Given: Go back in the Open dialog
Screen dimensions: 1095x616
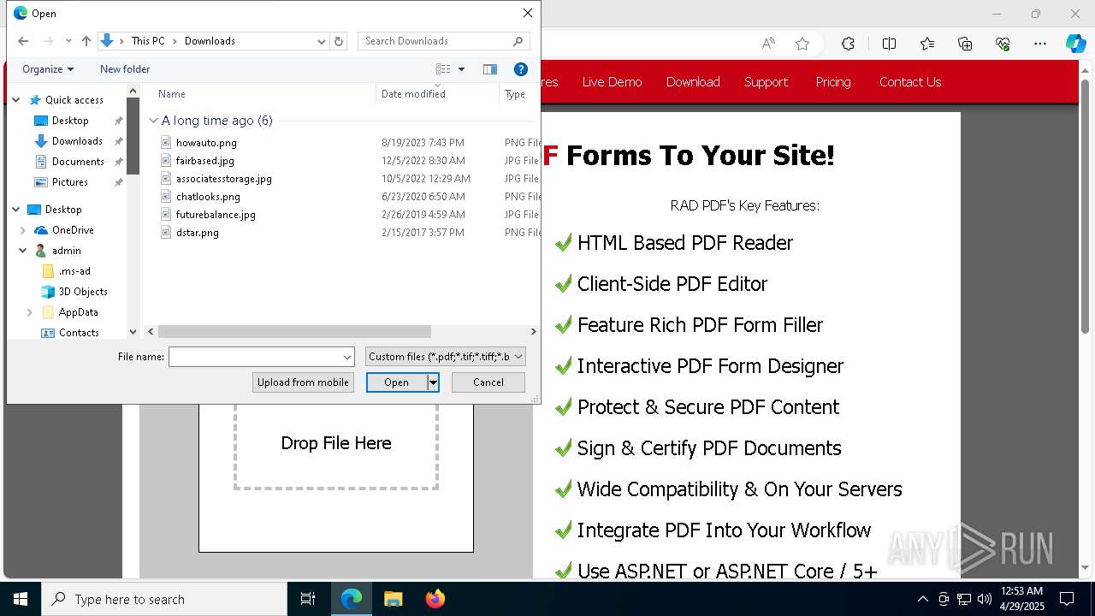Looking at the screenshot, I should click(23, 41).
